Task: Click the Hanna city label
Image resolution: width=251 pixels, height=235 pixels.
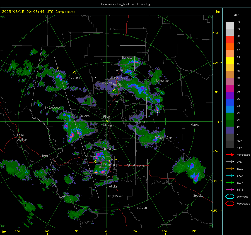Action: click(195, 125)
